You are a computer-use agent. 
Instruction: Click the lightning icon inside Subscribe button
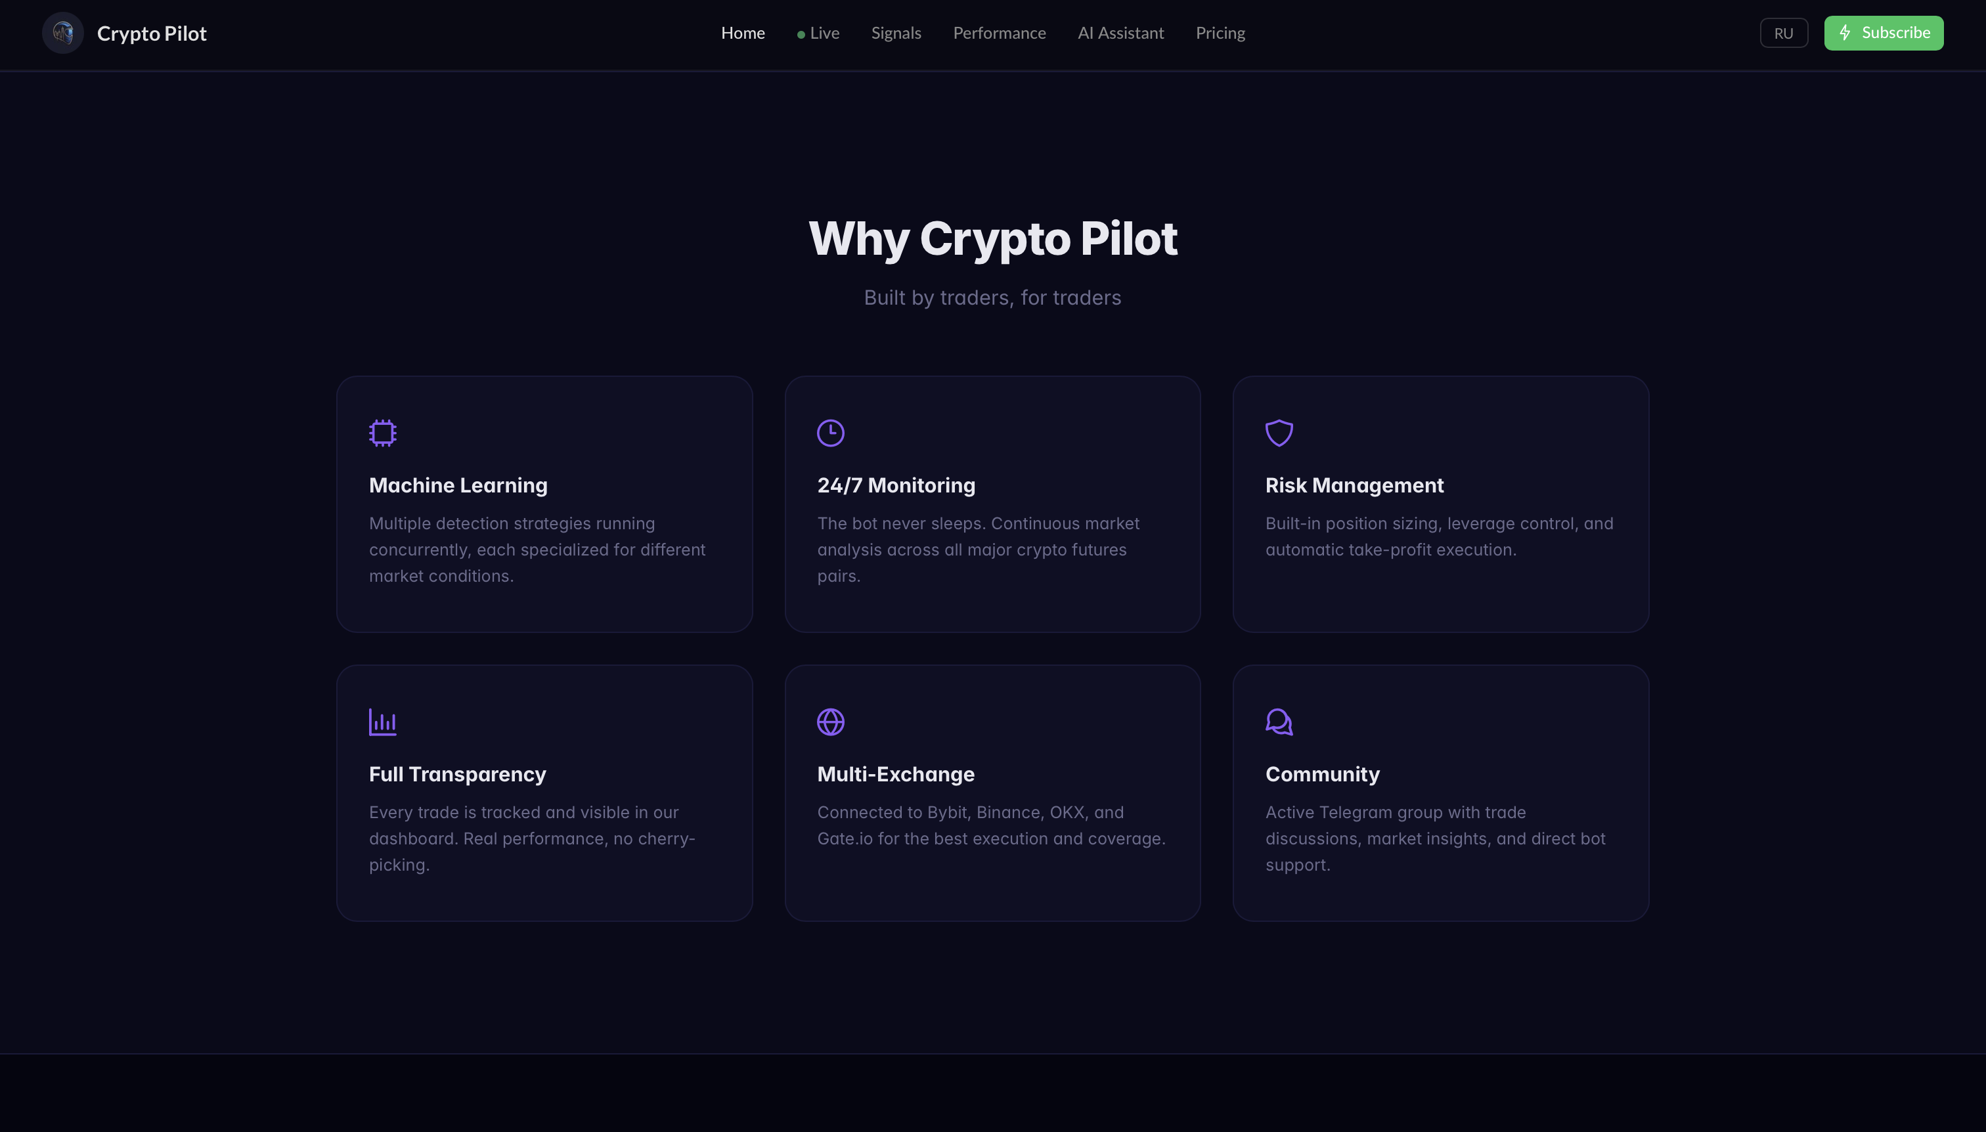[x=1846, y=32]
